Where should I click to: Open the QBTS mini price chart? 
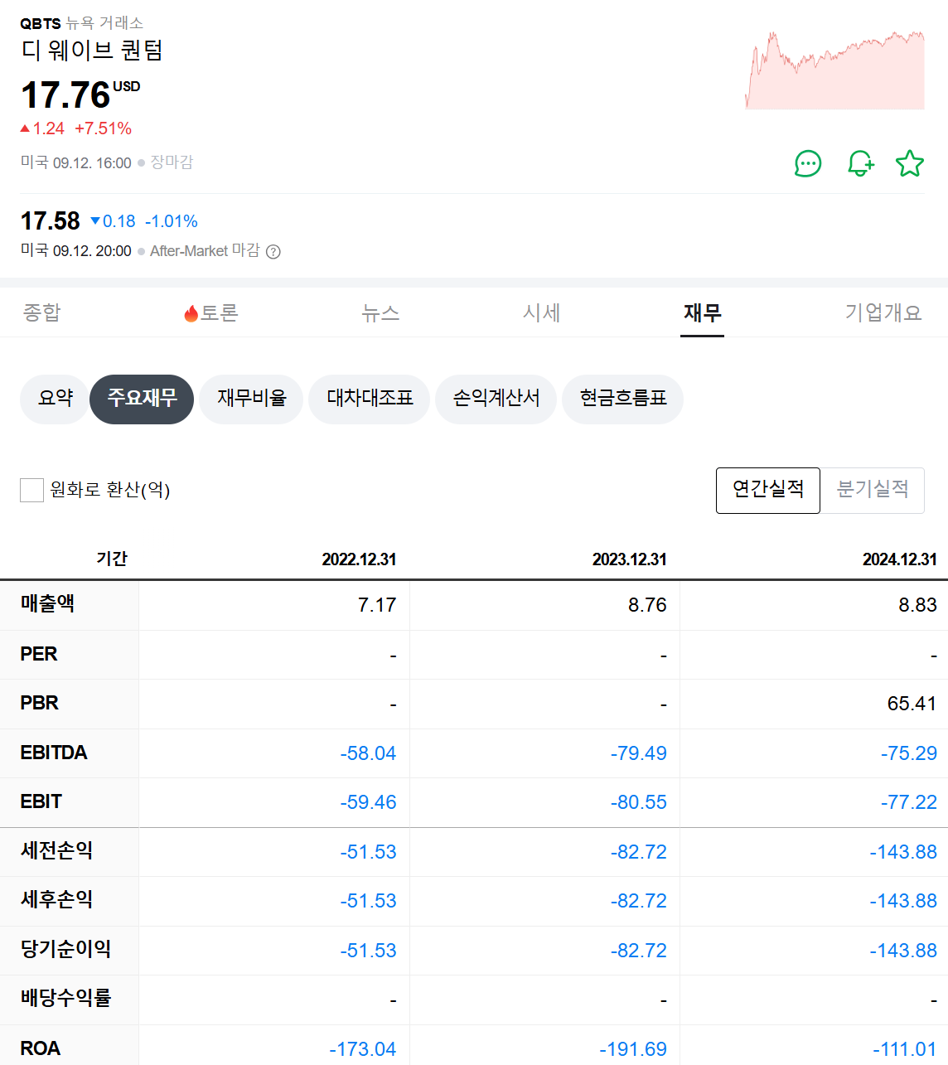click(834, 70)
